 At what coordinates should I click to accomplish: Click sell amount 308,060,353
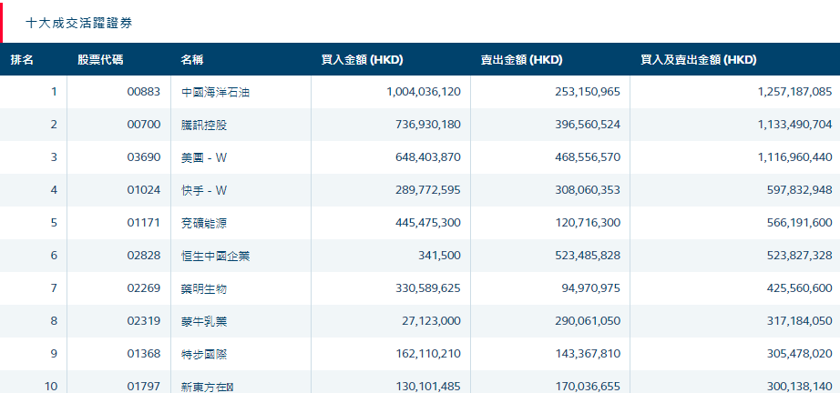pyautogui.click(x=588, y=190)
